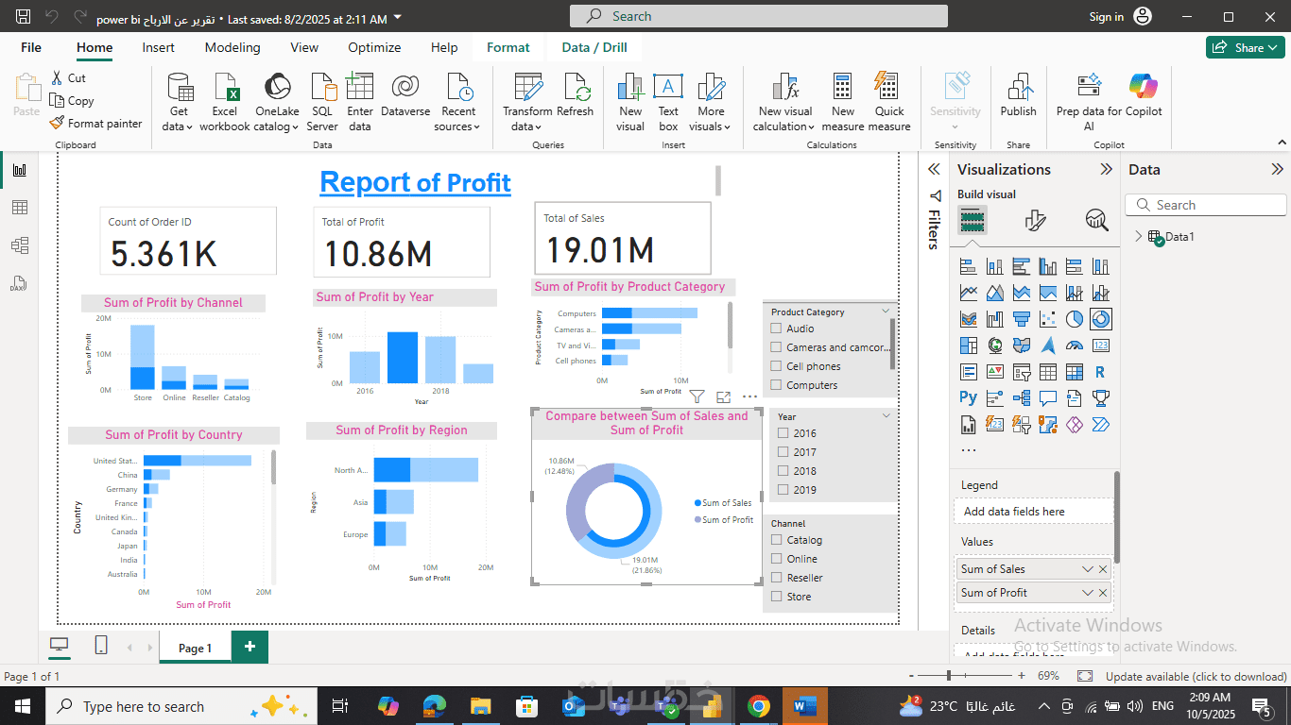Image resolution: width=1291 pixels, height=725 pixels.
Task: Select year 2016 checkbox
Action: tap(783, 433)
